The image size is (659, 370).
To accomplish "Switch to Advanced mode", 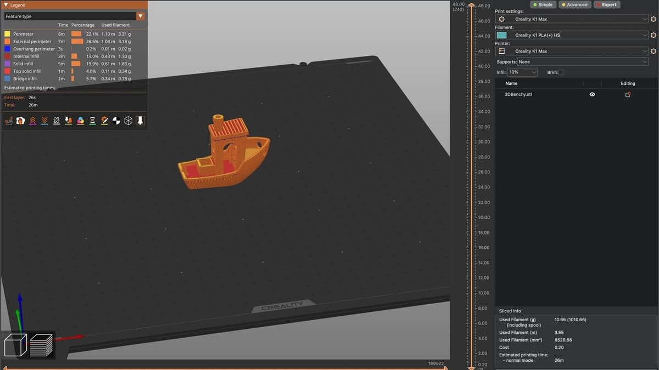I will tap(574, 4).
